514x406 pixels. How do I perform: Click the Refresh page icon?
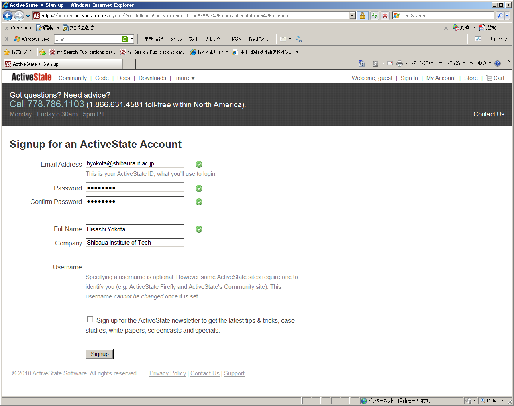[374, 16]
